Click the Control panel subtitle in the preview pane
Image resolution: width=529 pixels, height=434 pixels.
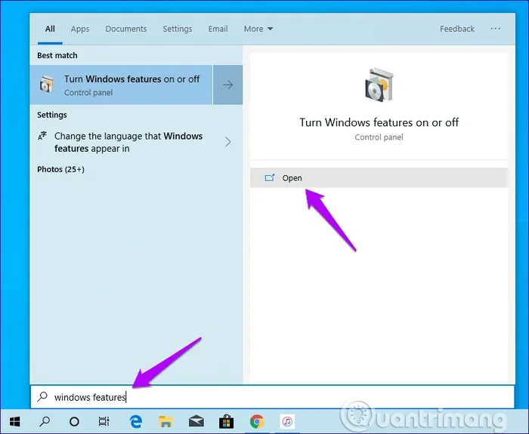pyautogui.click(x=379, y=137)
